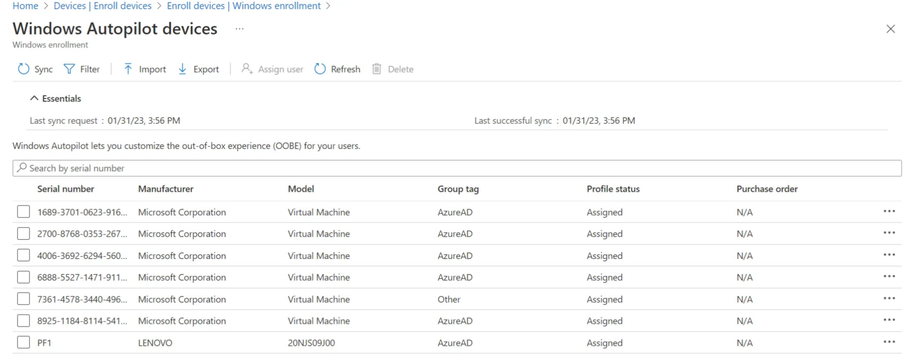This screenshot has height=363, width=921.
Task: Sort by the Profile status column header
Action: 613,189
